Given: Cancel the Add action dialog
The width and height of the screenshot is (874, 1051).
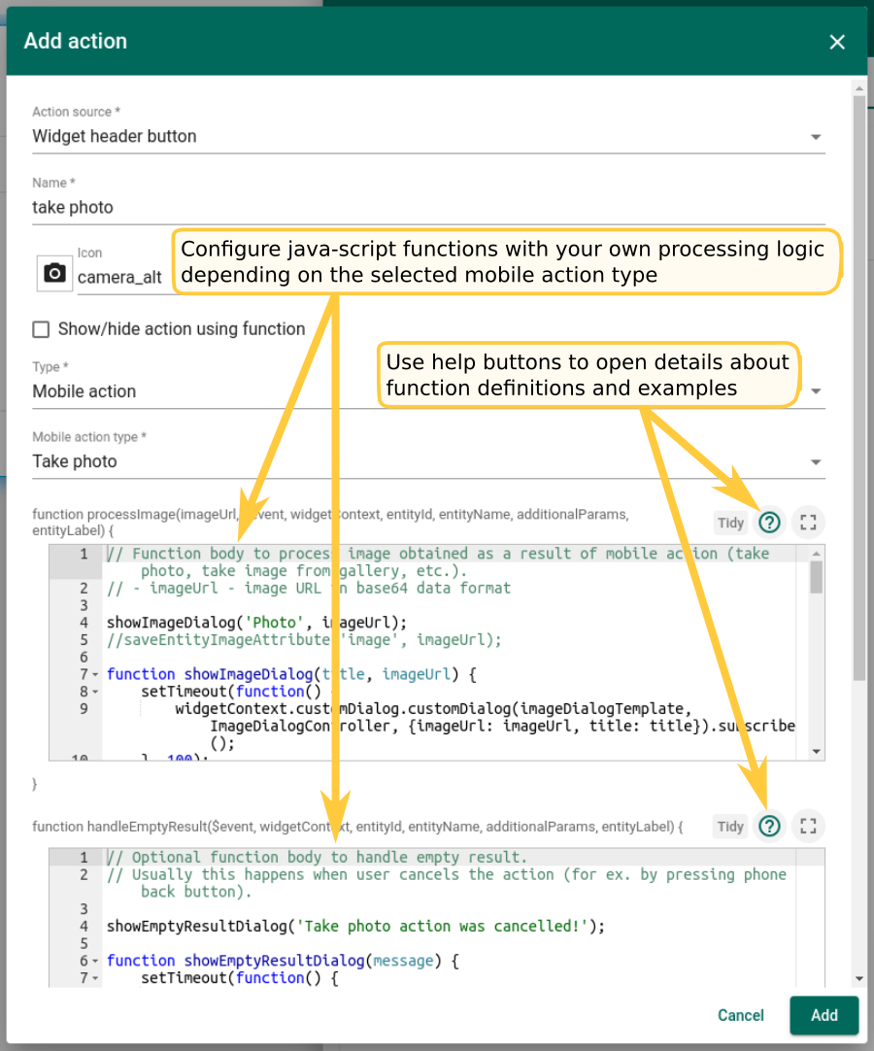Looking at the screenshot, I should 740,1015.
